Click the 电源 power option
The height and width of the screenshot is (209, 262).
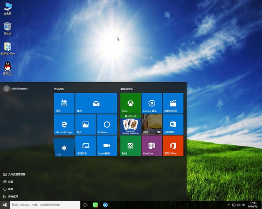(10, 189)
